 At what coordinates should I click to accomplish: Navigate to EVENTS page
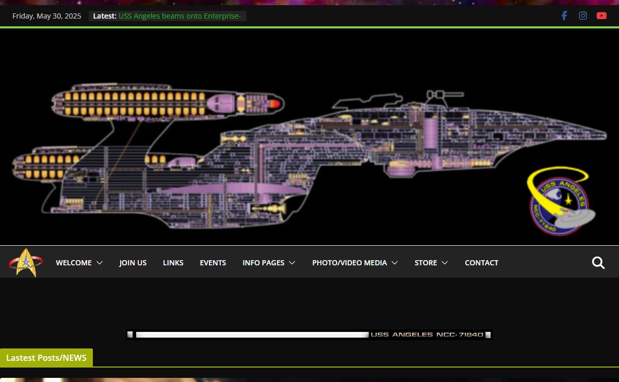(x=213, y=263)
